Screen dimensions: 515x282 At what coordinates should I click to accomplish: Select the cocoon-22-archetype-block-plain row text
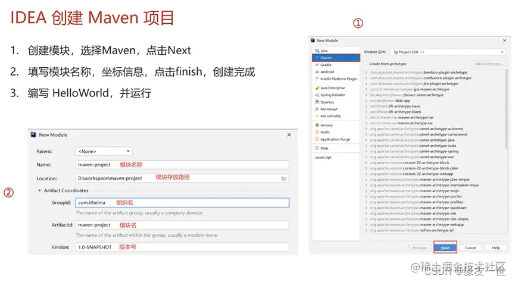click(x=414, y=168)
